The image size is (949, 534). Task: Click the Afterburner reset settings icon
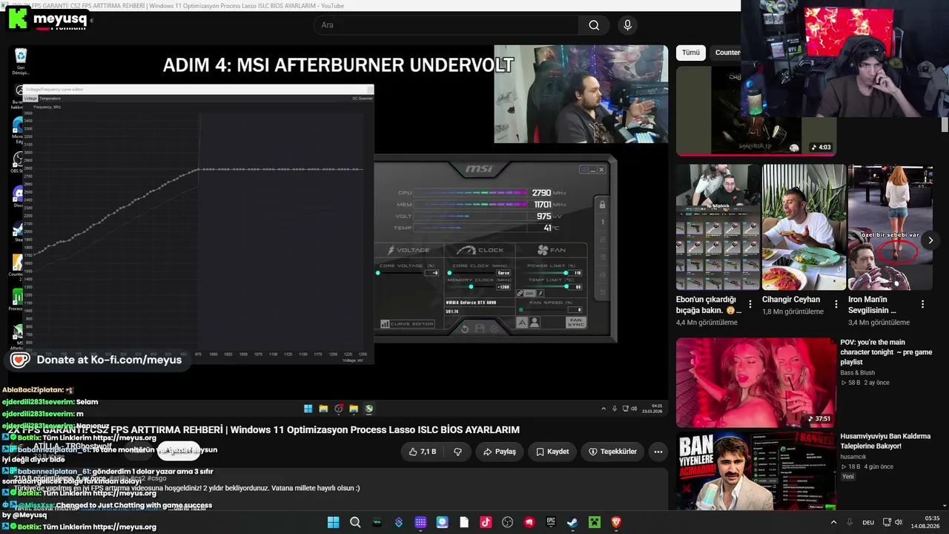point(465,328)
